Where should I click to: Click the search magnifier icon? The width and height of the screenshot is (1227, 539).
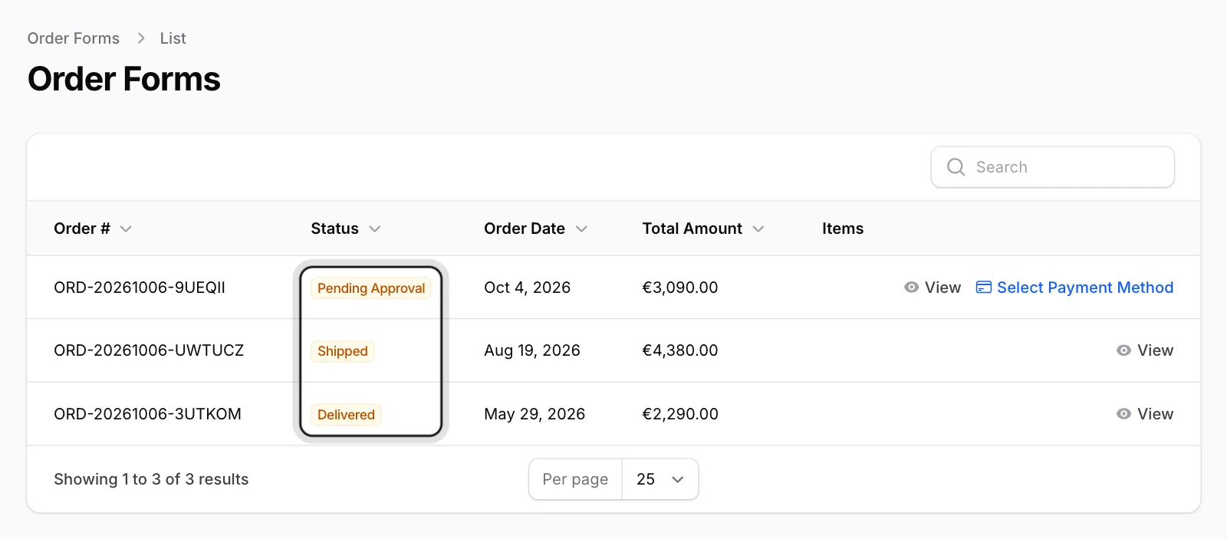coord(956,167)
